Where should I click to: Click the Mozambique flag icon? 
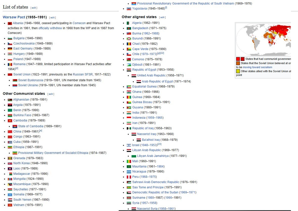click(x=10, y=184)
